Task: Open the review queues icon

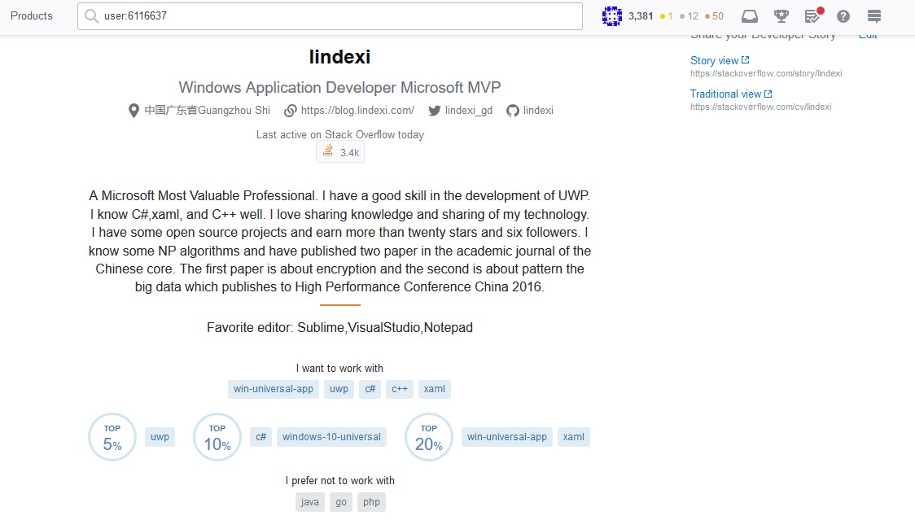Action: (812, 16)
